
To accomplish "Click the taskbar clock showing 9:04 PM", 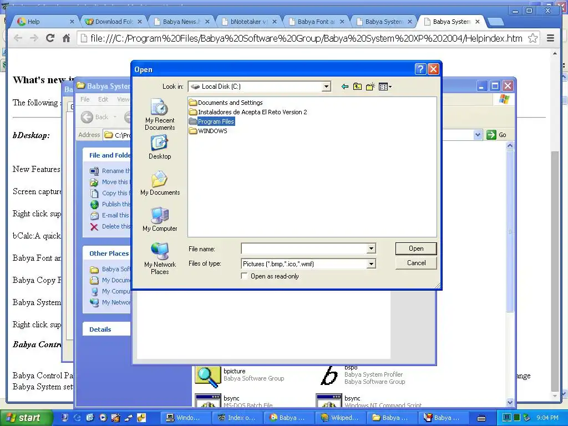I will click(547, 418).
